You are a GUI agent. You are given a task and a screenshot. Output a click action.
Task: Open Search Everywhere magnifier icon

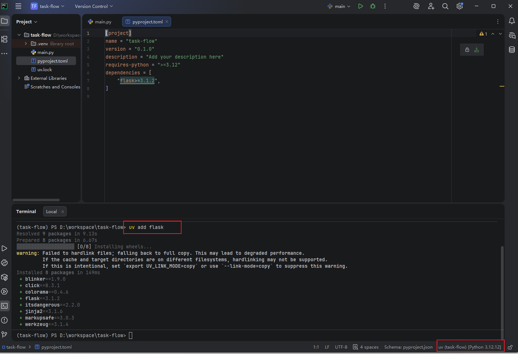445,6
